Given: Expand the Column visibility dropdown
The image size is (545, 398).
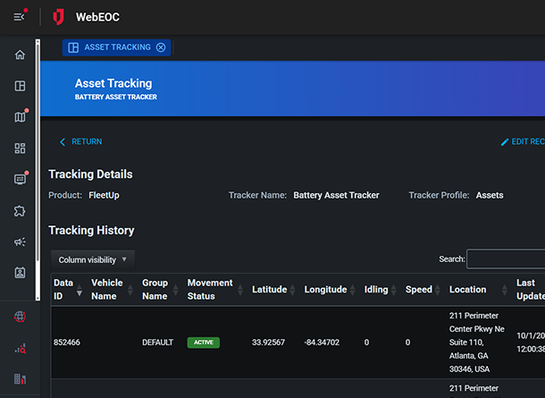Looking at the screenshot, I should (x=93, y=259).
